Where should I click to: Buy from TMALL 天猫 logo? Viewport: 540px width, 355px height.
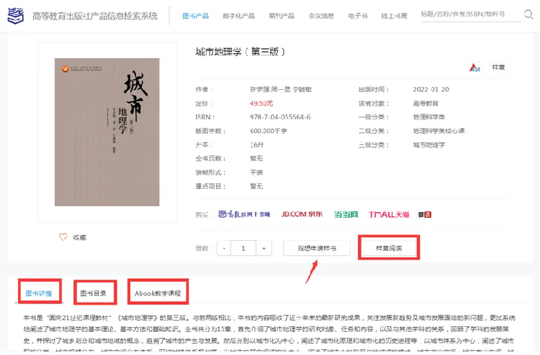[389, 214]
